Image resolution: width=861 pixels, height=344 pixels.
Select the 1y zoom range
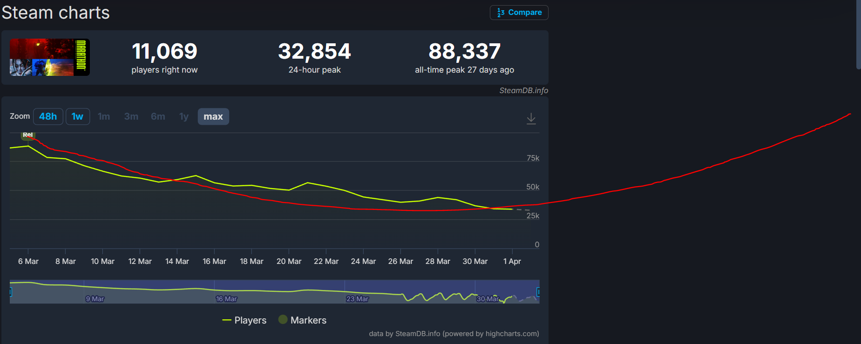[184, 116]
